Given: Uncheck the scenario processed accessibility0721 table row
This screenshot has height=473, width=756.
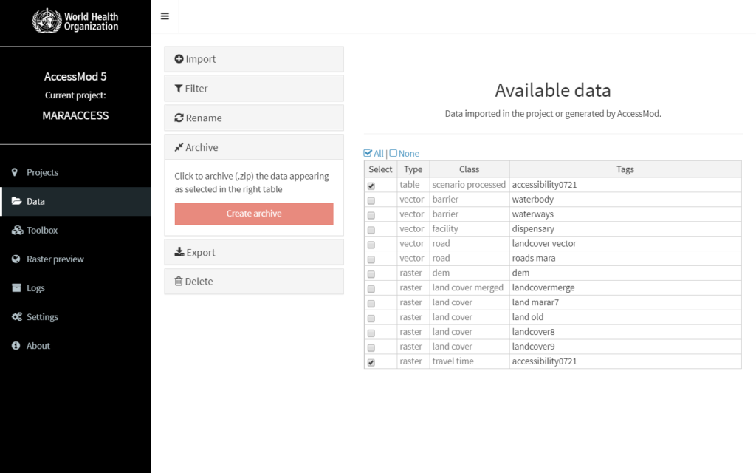Looking at the screenshot, I should (371, 186).
